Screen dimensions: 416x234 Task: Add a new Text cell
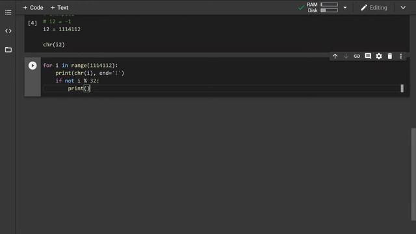click(59, 8)
